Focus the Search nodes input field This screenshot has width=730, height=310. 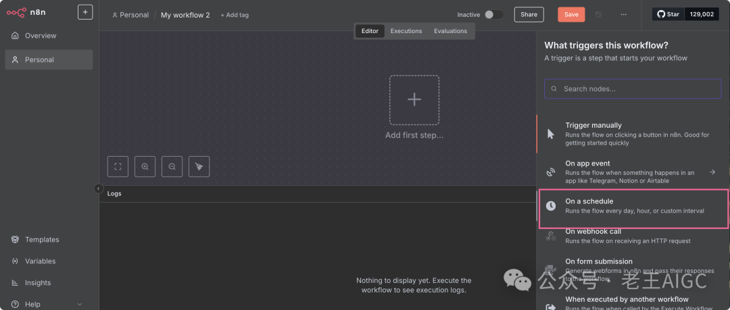click(633, 88)
